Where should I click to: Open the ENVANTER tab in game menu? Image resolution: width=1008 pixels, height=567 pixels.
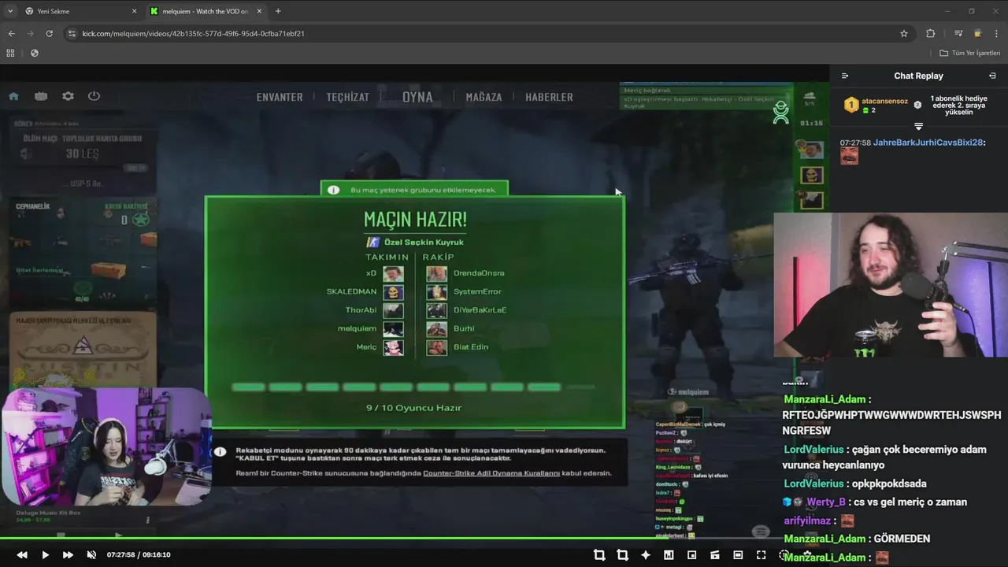click(280, 97)
